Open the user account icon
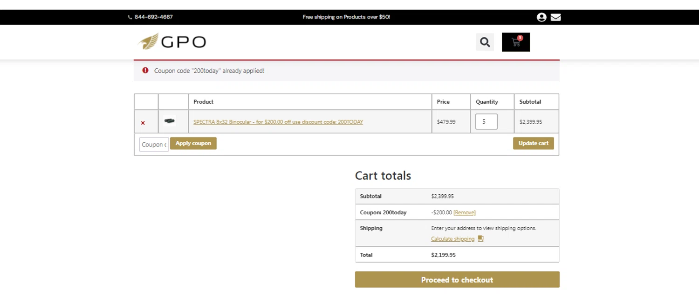Viewport: 699px width, 303px height. pyautogui.click(x=541, y=17)
